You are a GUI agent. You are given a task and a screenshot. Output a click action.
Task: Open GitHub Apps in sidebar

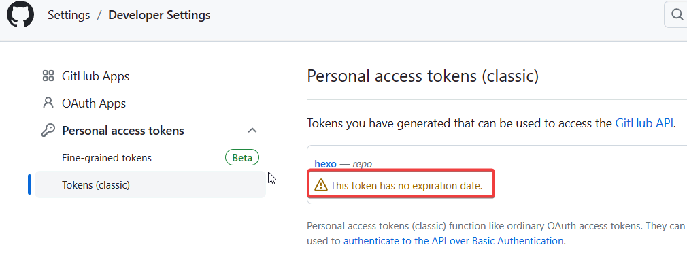pyautogui.click(x=95, y=76)
